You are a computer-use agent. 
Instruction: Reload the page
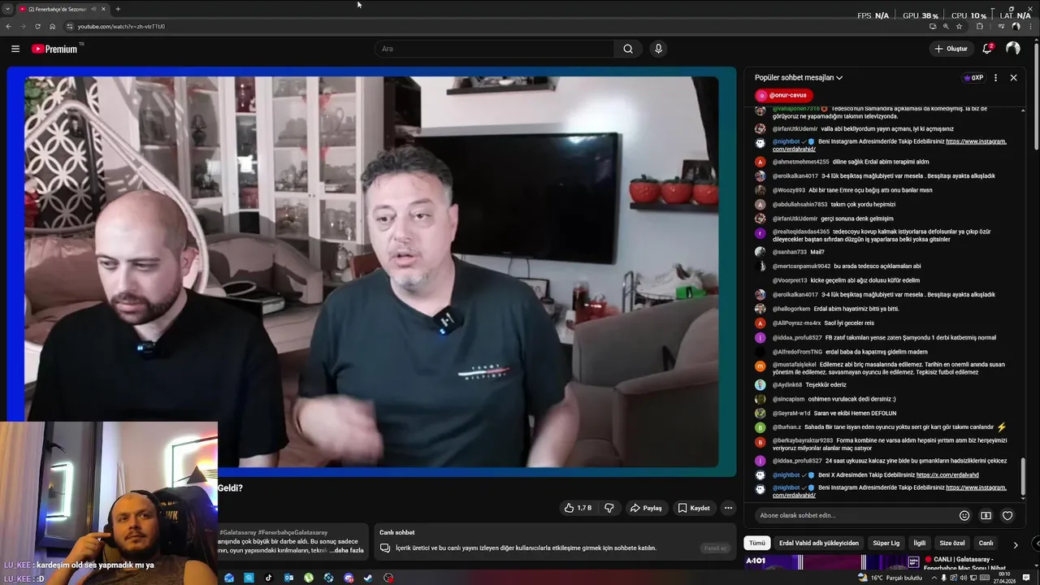37,26
